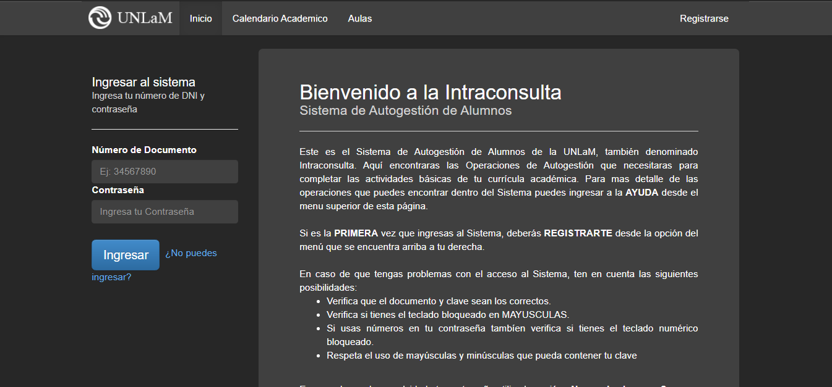
Task: Click the teclado bloqueado en MAYUSCULAS bullet
Action: [447, 315]
